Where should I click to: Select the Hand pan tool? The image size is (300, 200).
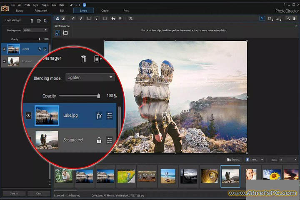click(294, 18)
